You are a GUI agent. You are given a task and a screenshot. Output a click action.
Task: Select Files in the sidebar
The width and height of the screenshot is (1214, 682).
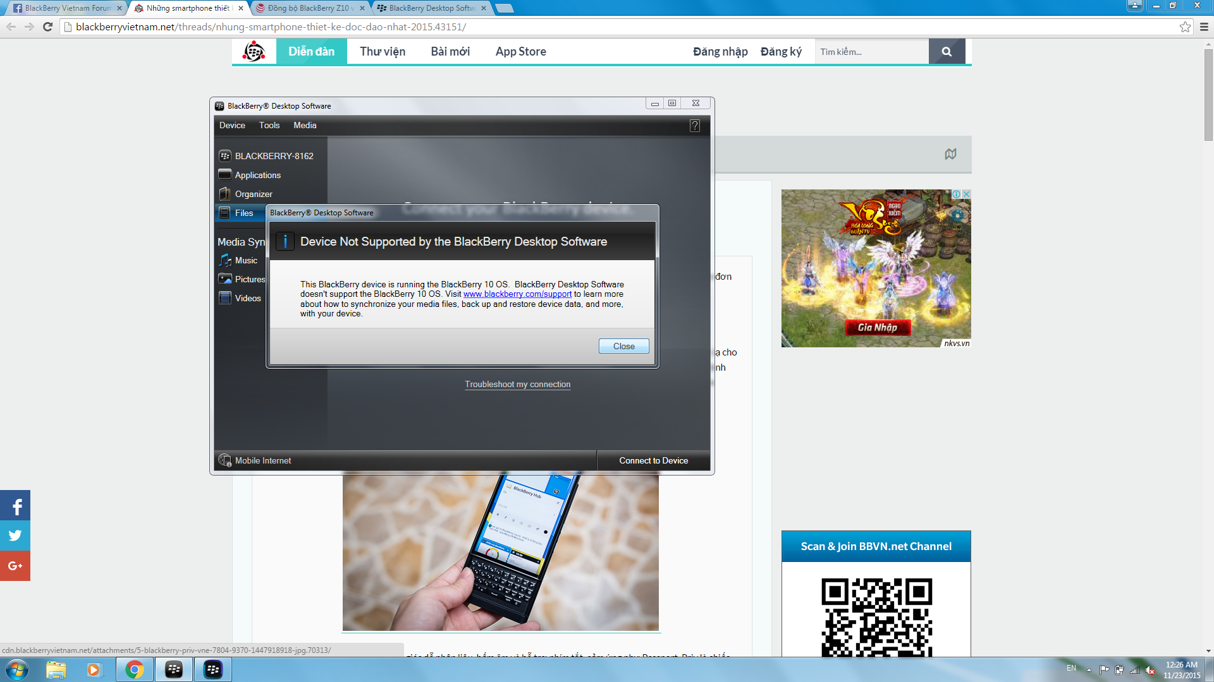coord(243,213)
